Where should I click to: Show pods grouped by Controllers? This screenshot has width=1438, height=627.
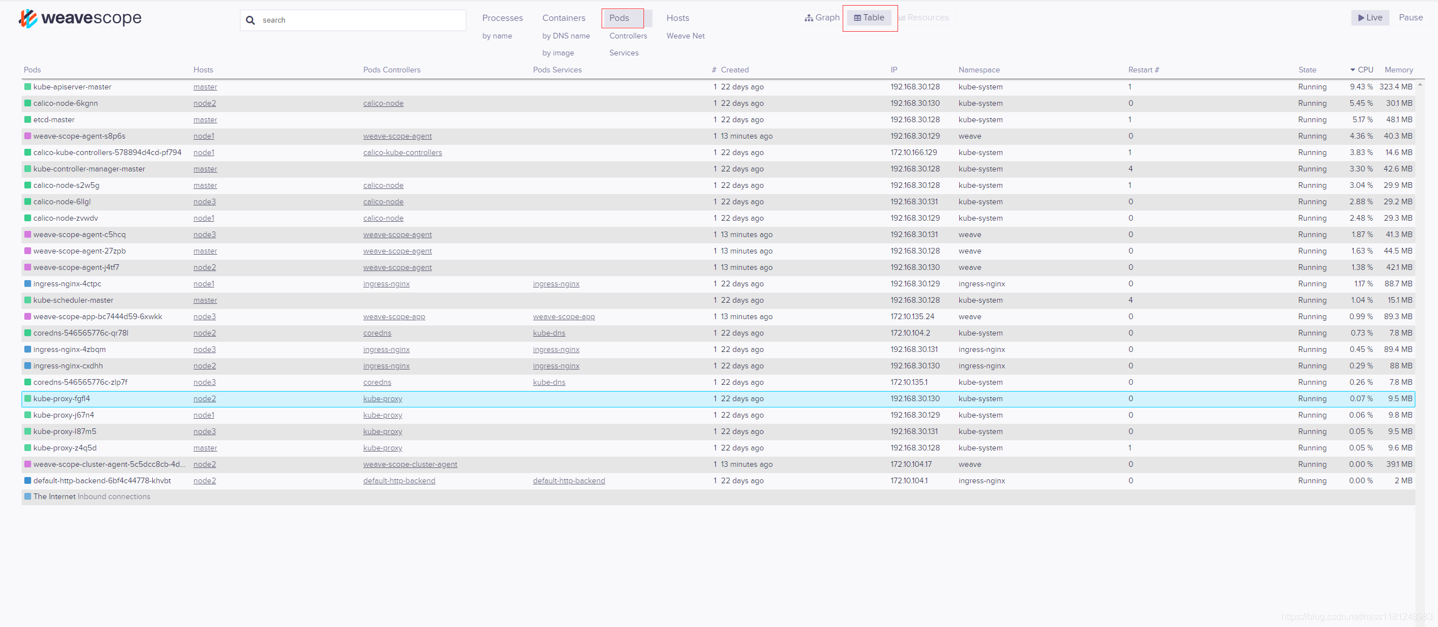coord(628,36)
